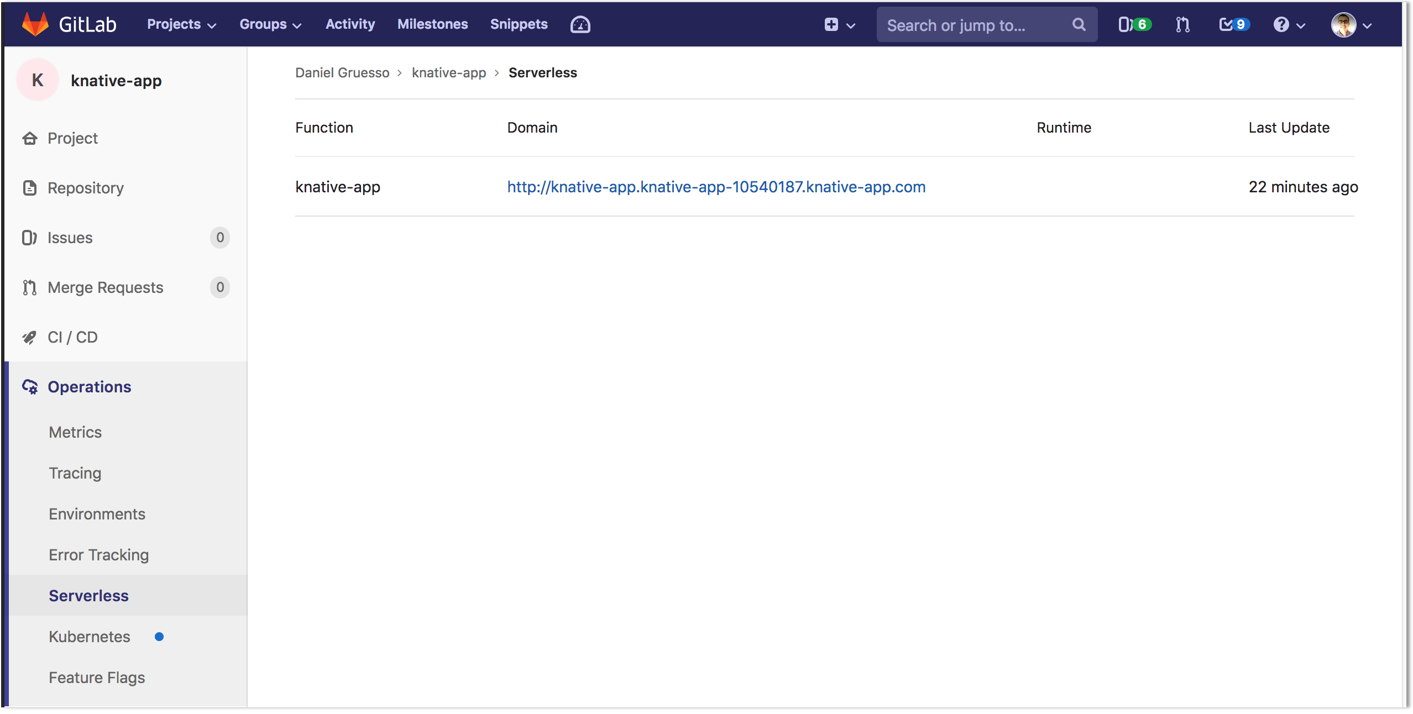Click the knative-app function name
Screen dimensions: 1413x714
click(338, 187)
